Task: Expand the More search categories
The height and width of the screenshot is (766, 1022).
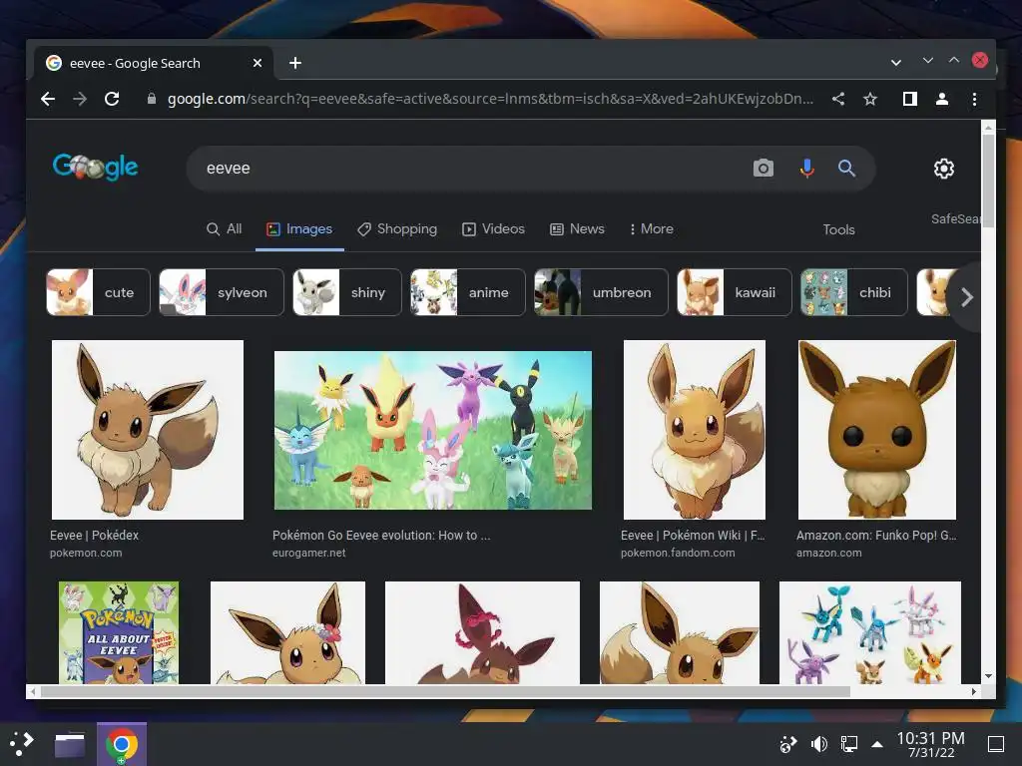Action: pos(651,228)
